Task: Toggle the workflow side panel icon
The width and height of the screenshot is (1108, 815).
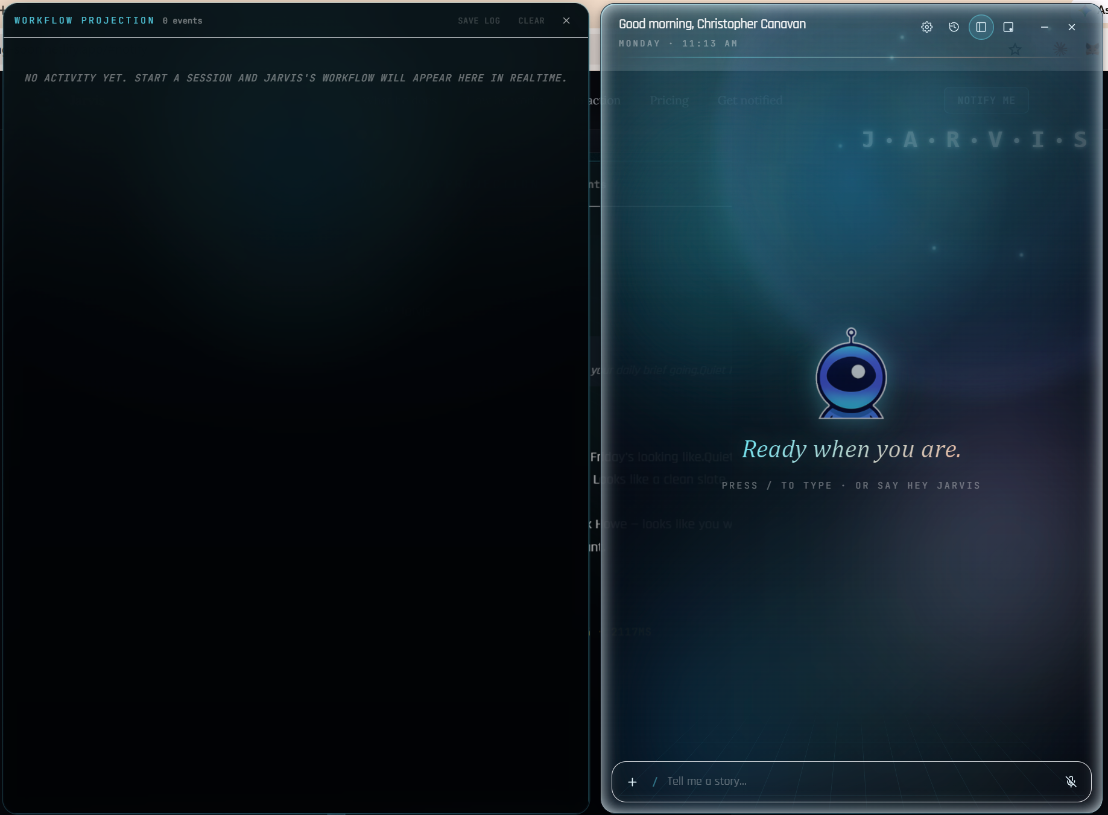Action: [x=981, y=27]
